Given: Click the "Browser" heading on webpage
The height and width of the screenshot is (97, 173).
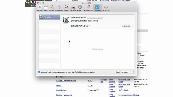Looking at the screenshot, I should pos(60,77).
